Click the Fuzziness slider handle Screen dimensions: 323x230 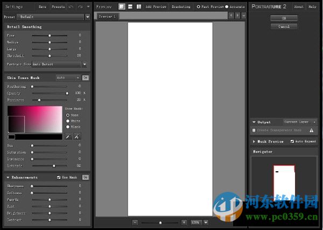coord(39,100)
